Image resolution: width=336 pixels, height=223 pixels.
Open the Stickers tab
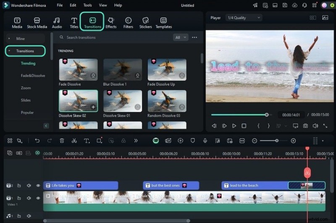click(x=145, y=23)
